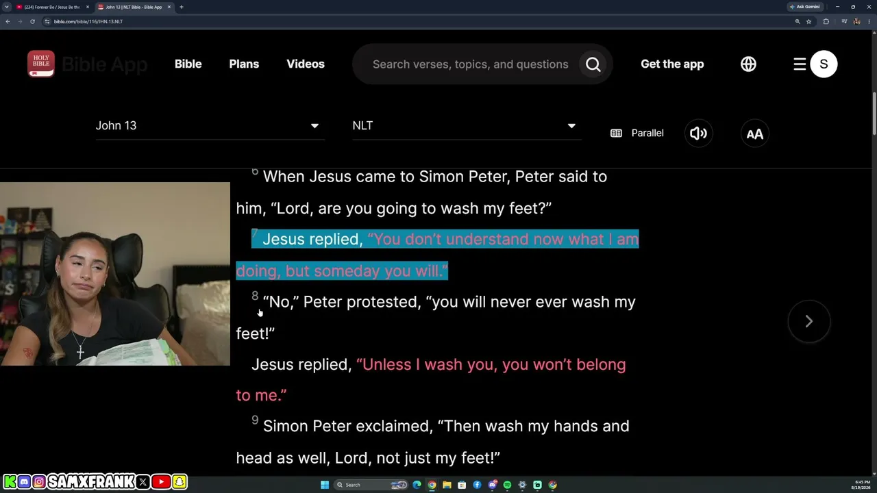This screenshot has height=493, width=877.
Task: Go back in browser history
Action: click(x=8, y=21)
